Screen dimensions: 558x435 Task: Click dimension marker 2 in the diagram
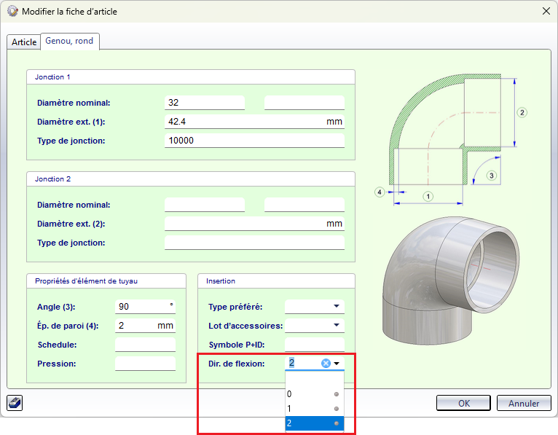click(x=522, y=112)
